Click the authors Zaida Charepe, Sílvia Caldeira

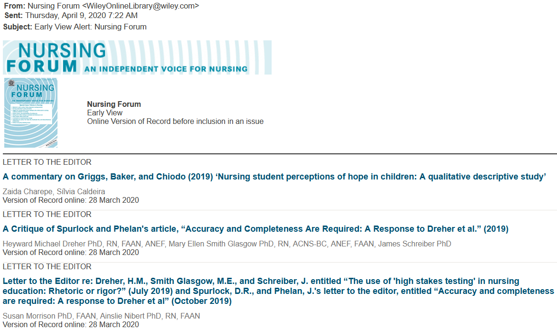tap(54, 191)
